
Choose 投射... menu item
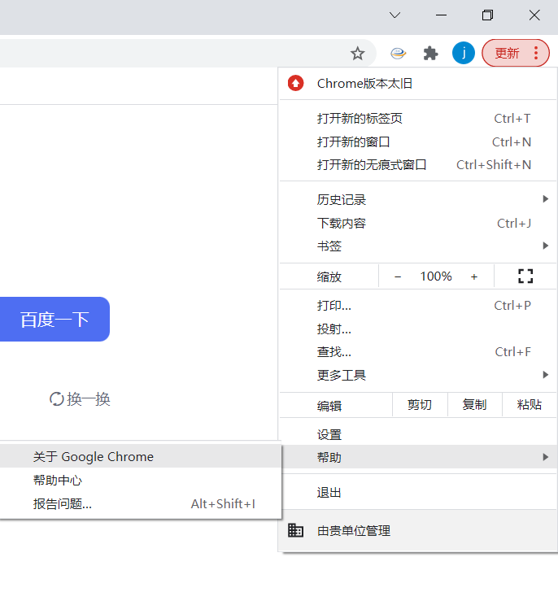click(x=418, y=329)
